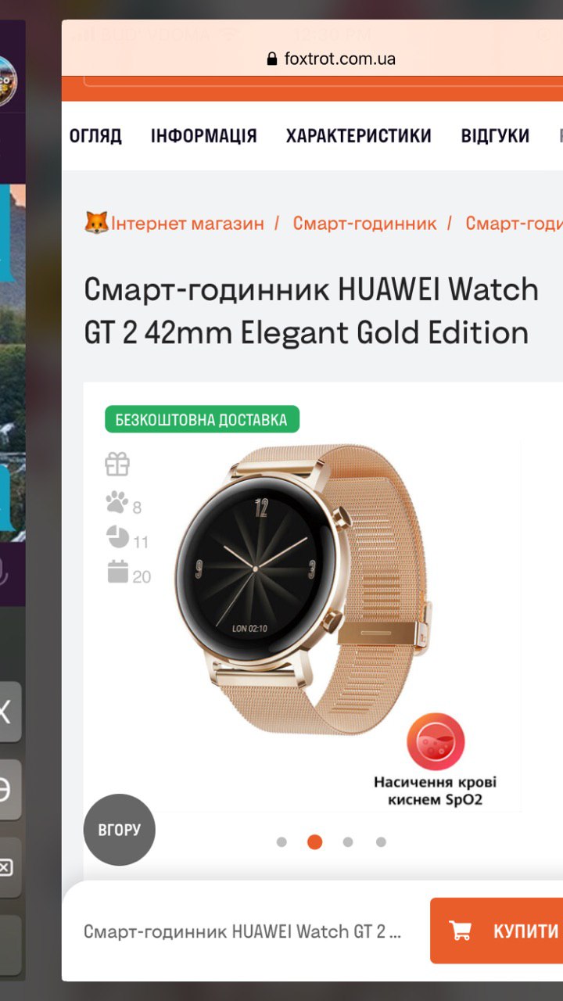Click the ВГОРУ back-to-top button
The height and width of the screenshot is (1001, 563).
point(120,830)
